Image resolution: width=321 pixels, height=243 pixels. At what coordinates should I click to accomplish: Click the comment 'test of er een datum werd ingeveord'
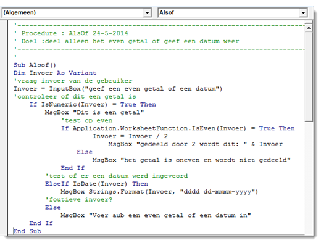(x=117, y=176)
